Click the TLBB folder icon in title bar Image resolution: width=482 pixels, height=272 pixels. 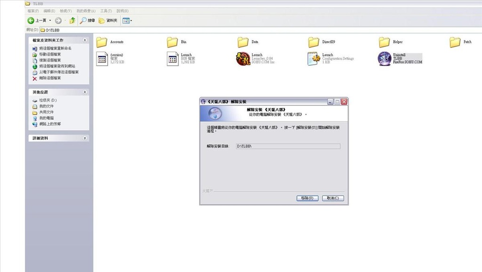[x=28, y=3]
